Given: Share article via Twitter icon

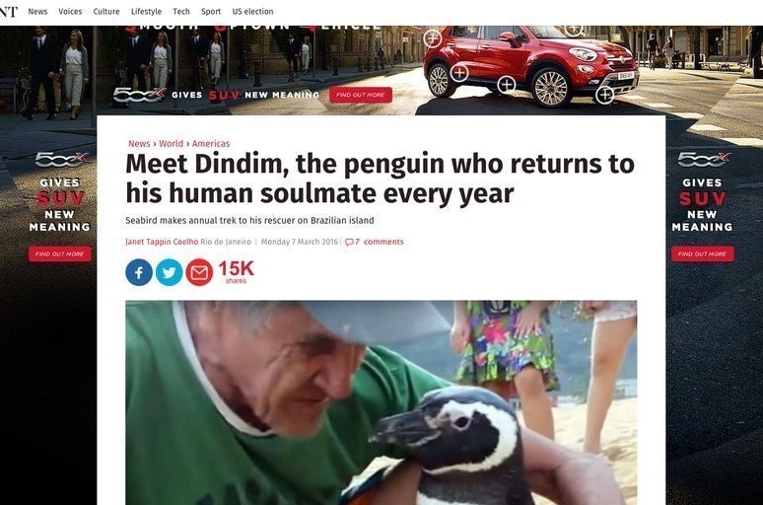Looking at the screenshot, I should [x=170, y=272].
